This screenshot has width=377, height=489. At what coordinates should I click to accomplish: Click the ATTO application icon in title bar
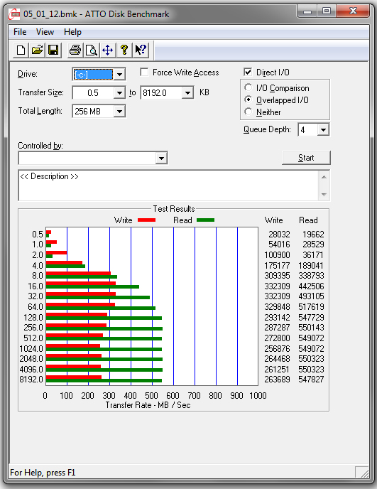15,14
